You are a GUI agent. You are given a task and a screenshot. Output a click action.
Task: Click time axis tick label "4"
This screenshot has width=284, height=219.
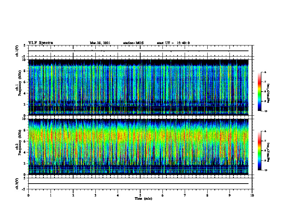[x=118, y=195]
